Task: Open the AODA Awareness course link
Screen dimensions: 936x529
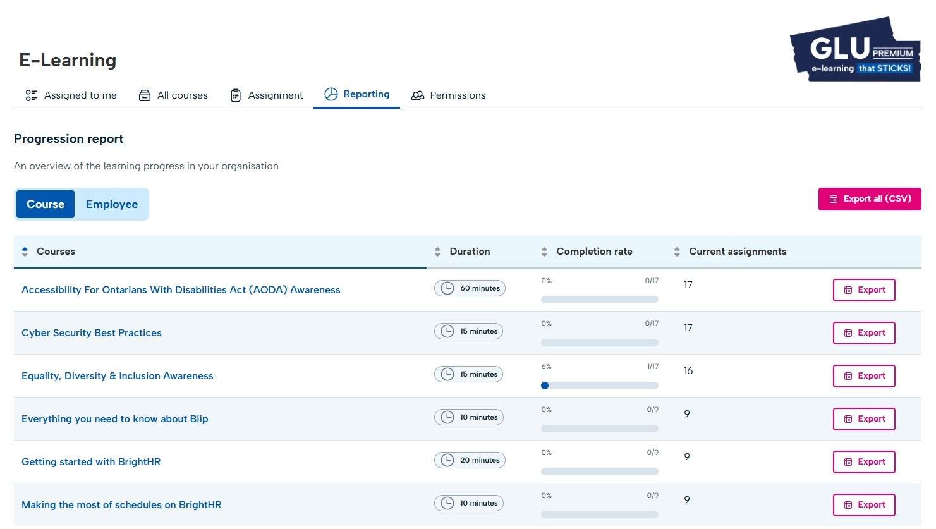Action: pyautogui.click(x=181, y=289)
